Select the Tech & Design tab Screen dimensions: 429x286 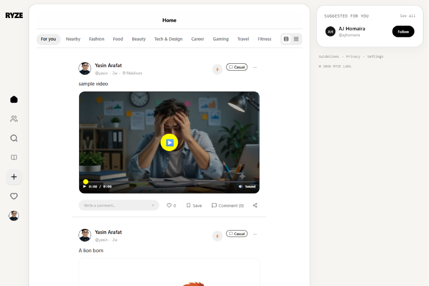pyautogui.click(x=168, y=39)
